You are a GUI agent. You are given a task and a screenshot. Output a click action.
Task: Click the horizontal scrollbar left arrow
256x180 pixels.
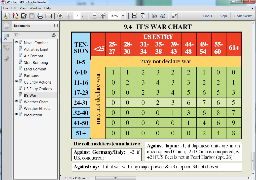(92, 178)
